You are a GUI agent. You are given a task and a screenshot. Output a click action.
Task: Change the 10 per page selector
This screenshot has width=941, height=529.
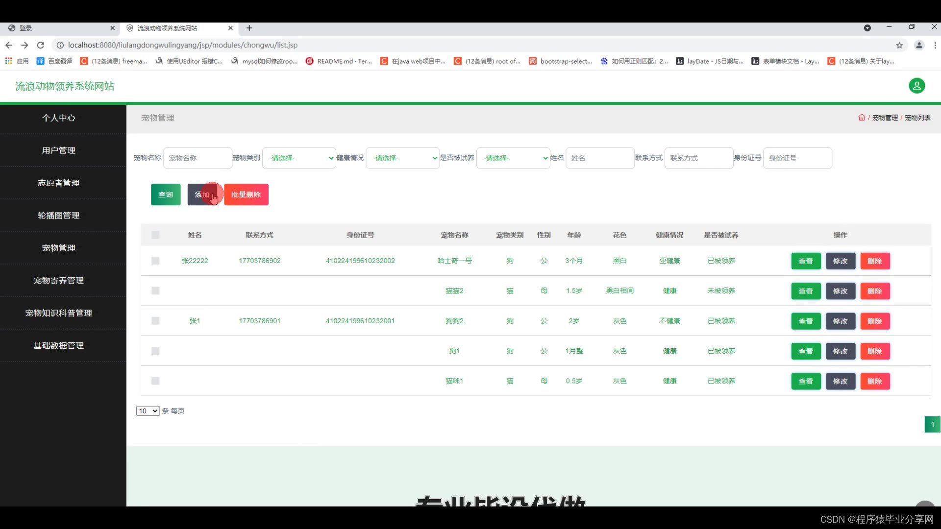click(x=148, y=411)
